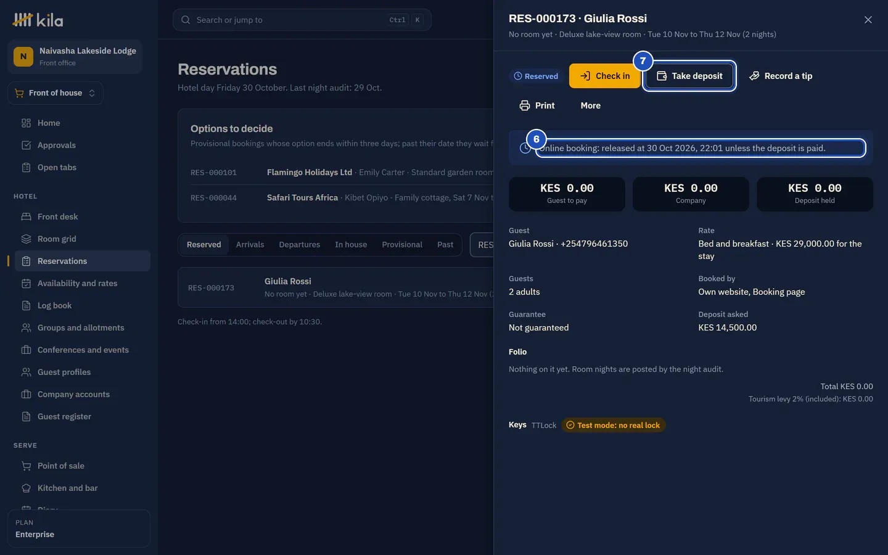
Task: Click the Search or jump to field
Action: 302,20
